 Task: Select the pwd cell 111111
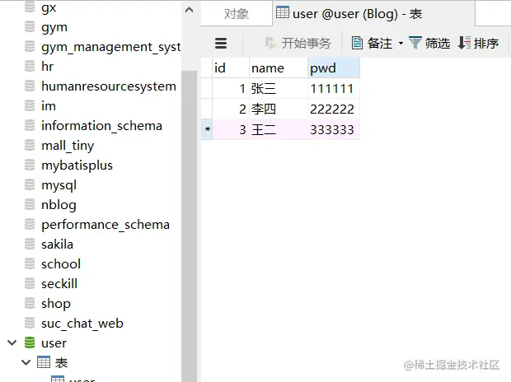coord(334,88)
